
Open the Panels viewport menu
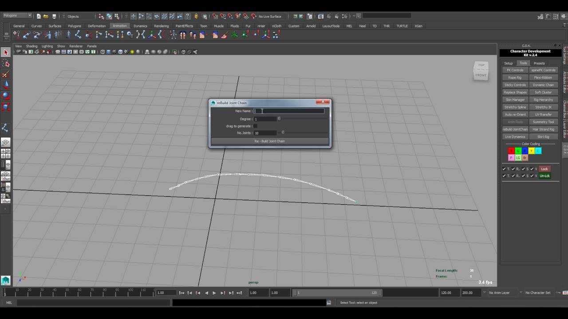tap(92, 46)
